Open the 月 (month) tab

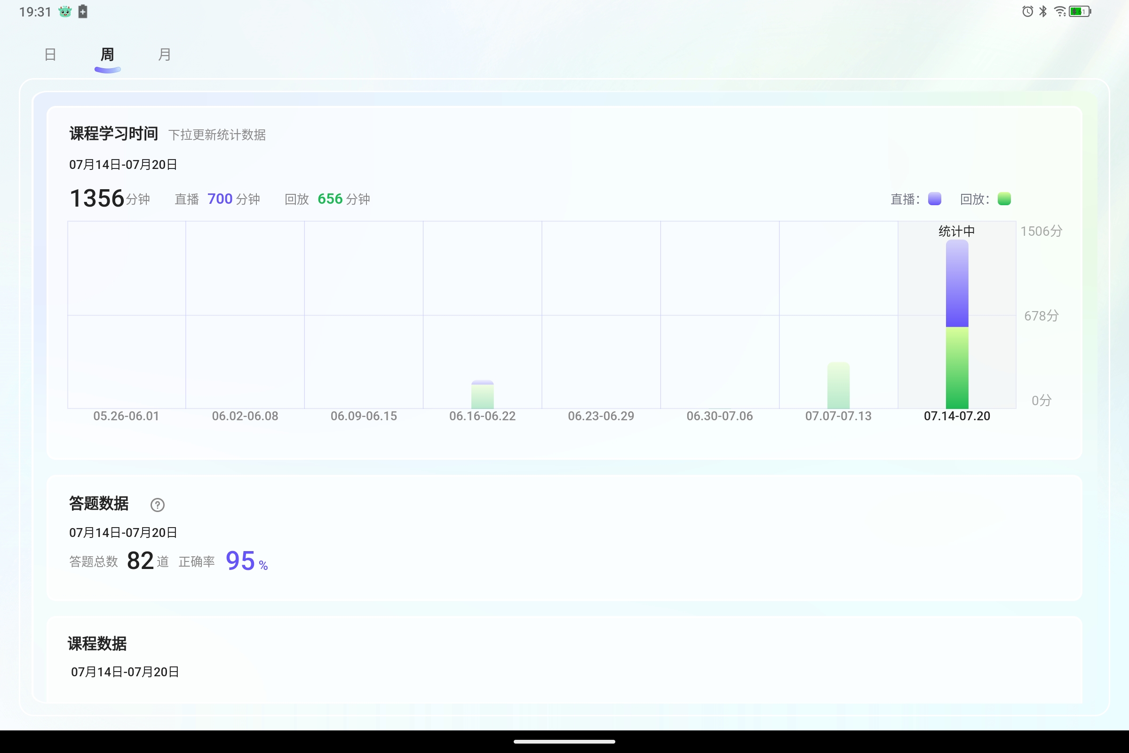pyautogui.click(x=165, y=54)
